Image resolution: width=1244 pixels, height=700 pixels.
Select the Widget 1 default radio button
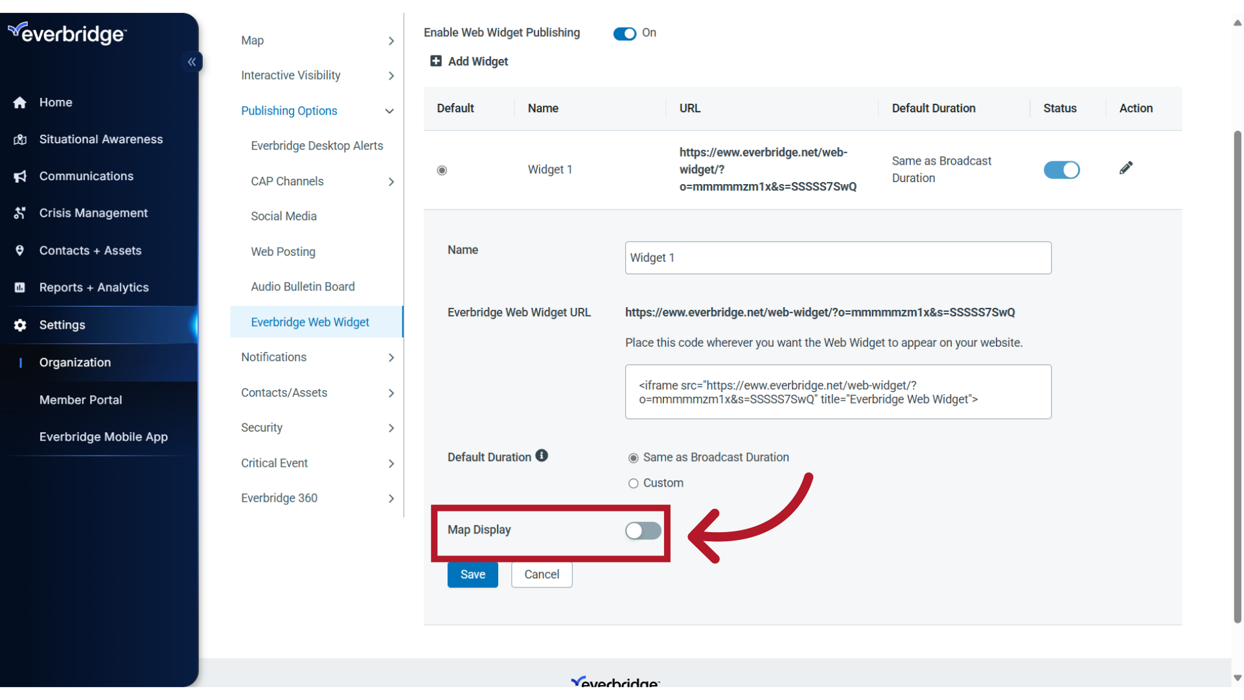pyautogui.click(x=442, y=170)
